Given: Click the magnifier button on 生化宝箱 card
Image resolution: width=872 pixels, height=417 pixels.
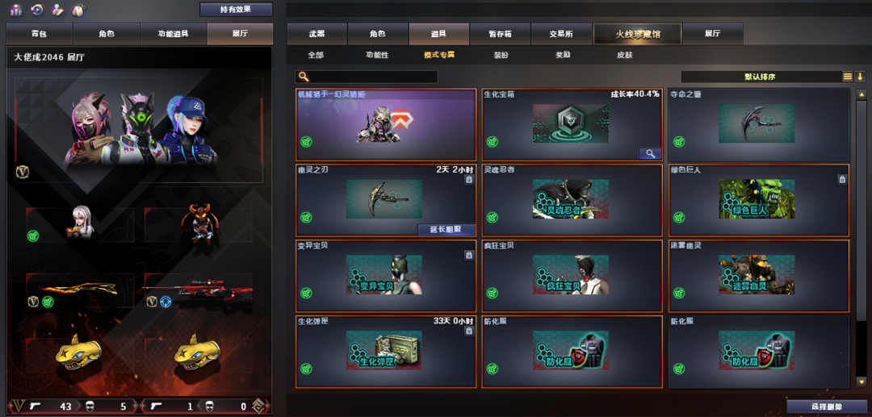Looking at the screenshot, I should tap(650, 154).
